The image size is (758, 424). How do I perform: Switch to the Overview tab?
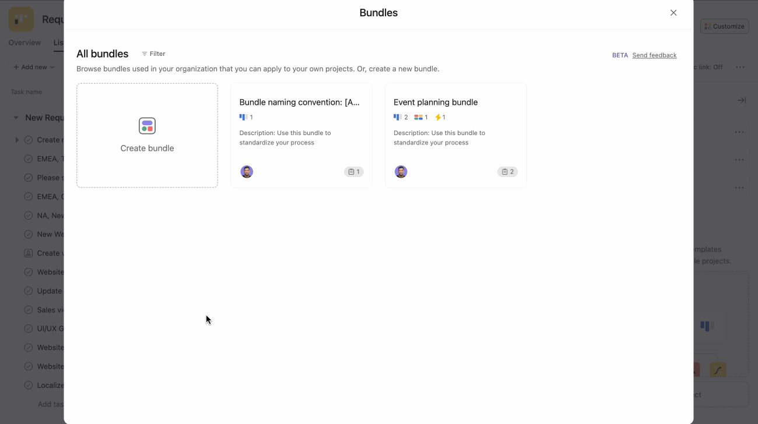point(24,43)
